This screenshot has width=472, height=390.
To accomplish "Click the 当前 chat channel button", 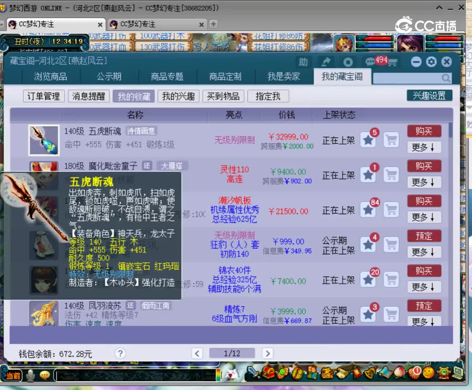I will [x=13, y=376].
